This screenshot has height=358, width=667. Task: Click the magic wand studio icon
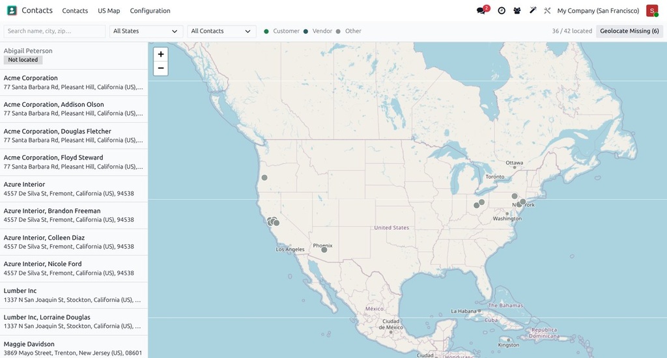pyautogui.click(x=533, y=10)
